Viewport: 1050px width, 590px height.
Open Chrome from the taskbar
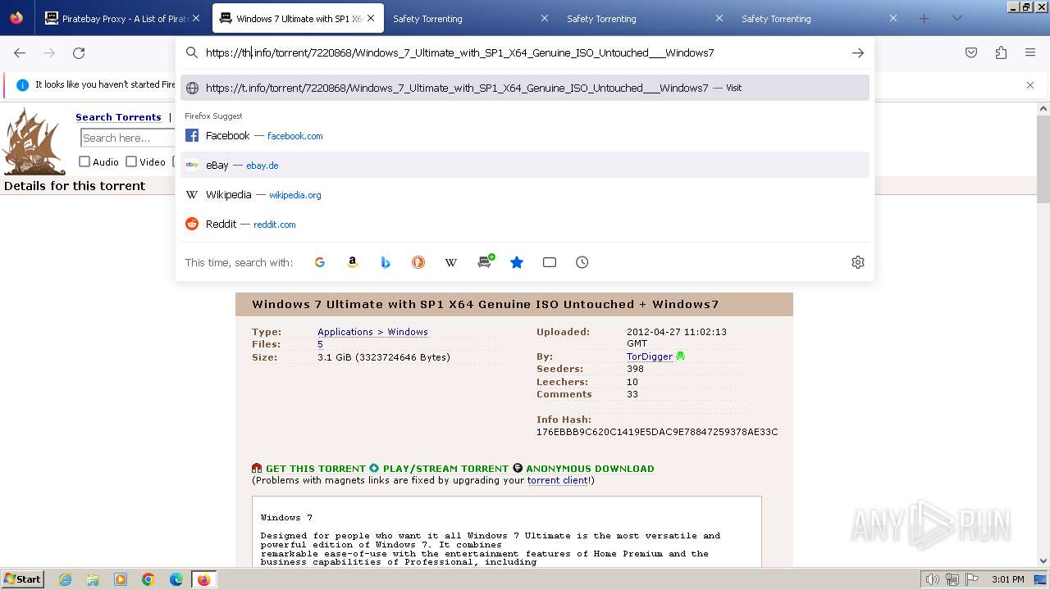(x=148, y=579)
